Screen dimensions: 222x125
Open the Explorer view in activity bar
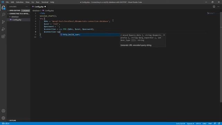pyautogui.click(x=3, y=8)
